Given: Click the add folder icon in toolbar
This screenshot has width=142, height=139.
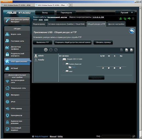Looking at the screenshot, I should pyautogui.click(x=122, y=50).
